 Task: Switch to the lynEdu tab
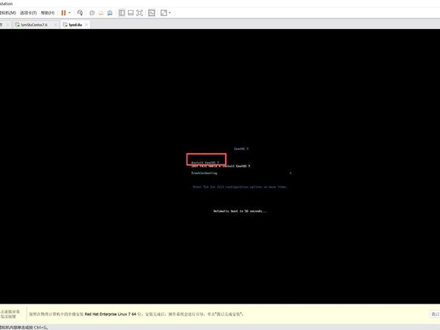[75, 25]
